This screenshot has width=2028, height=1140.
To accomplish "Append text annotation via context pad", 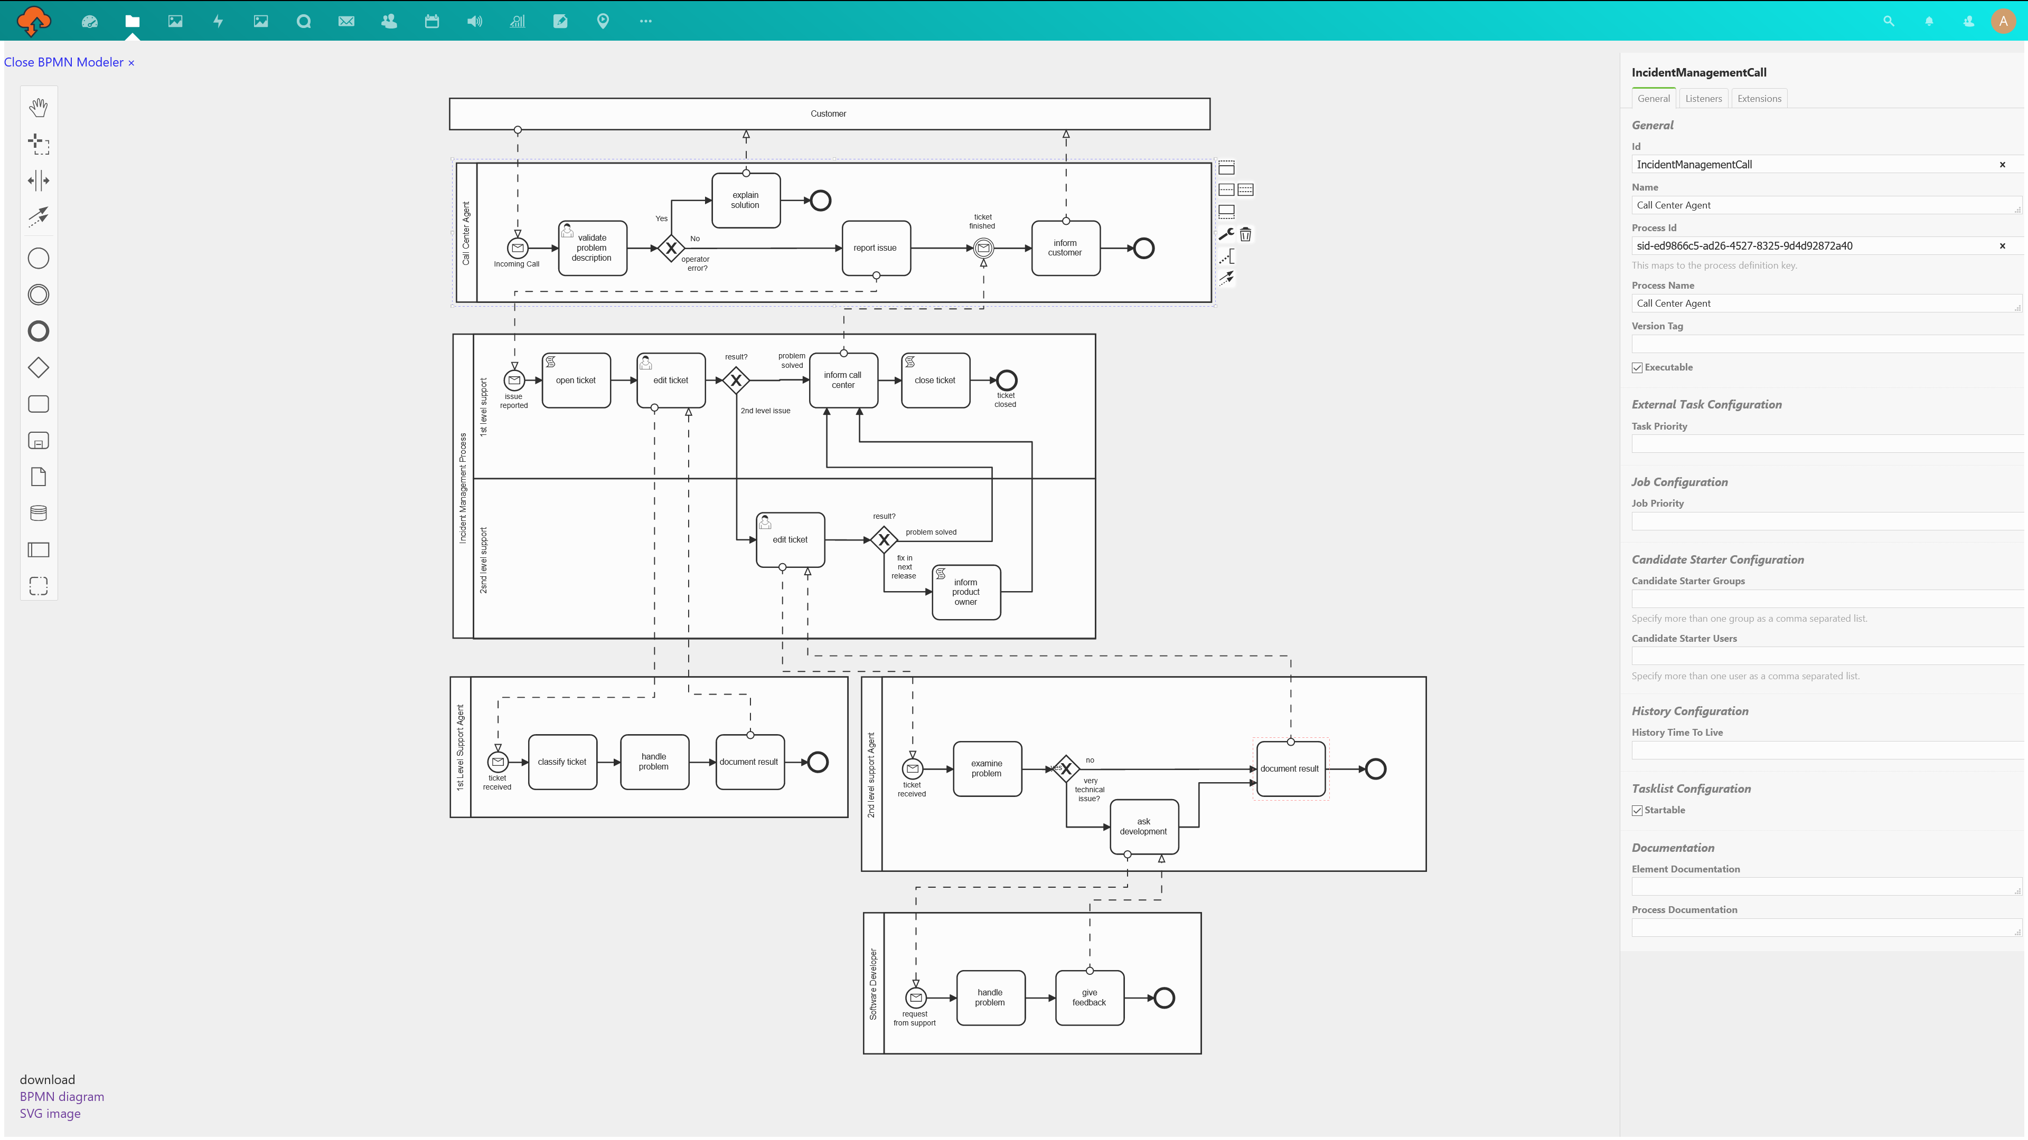I will [x=1226, y=256].
